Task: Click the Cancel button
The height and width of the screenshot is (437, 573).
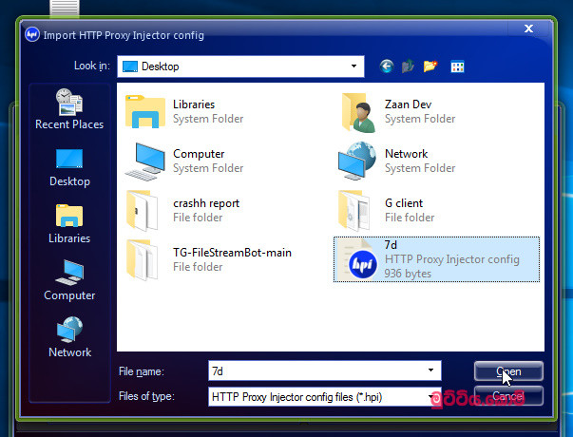Action: (x=508, y=396)
